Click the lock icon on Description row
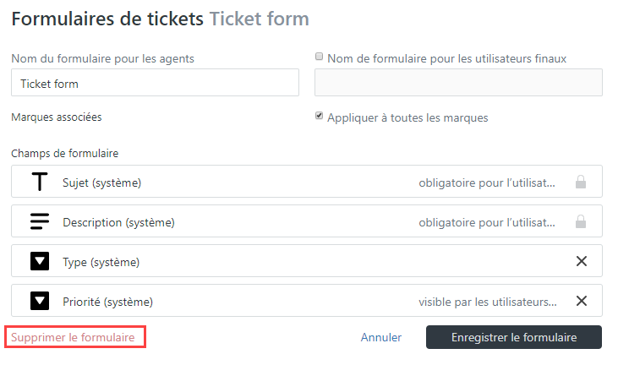Image resolution: width=618 pixels, height=365 pixels. [581, 221]
